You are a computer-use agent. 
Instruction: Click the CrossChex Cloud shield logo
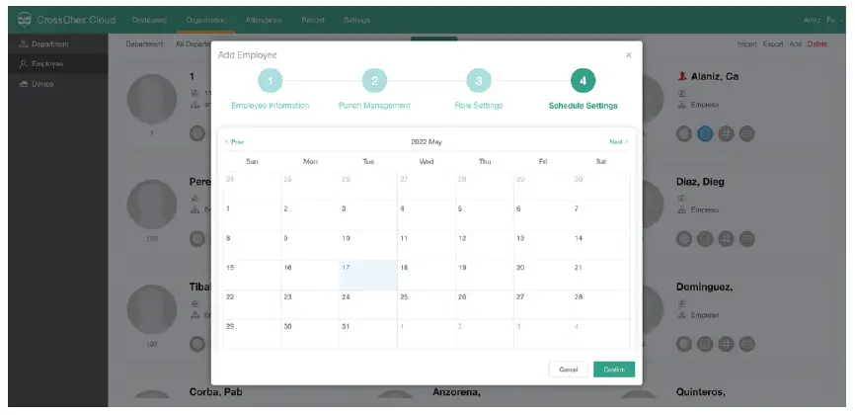coord(25,20)
